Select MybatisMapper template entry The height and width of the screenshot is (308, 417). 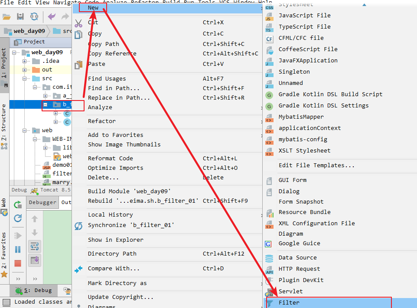click(x=340, y=117)
